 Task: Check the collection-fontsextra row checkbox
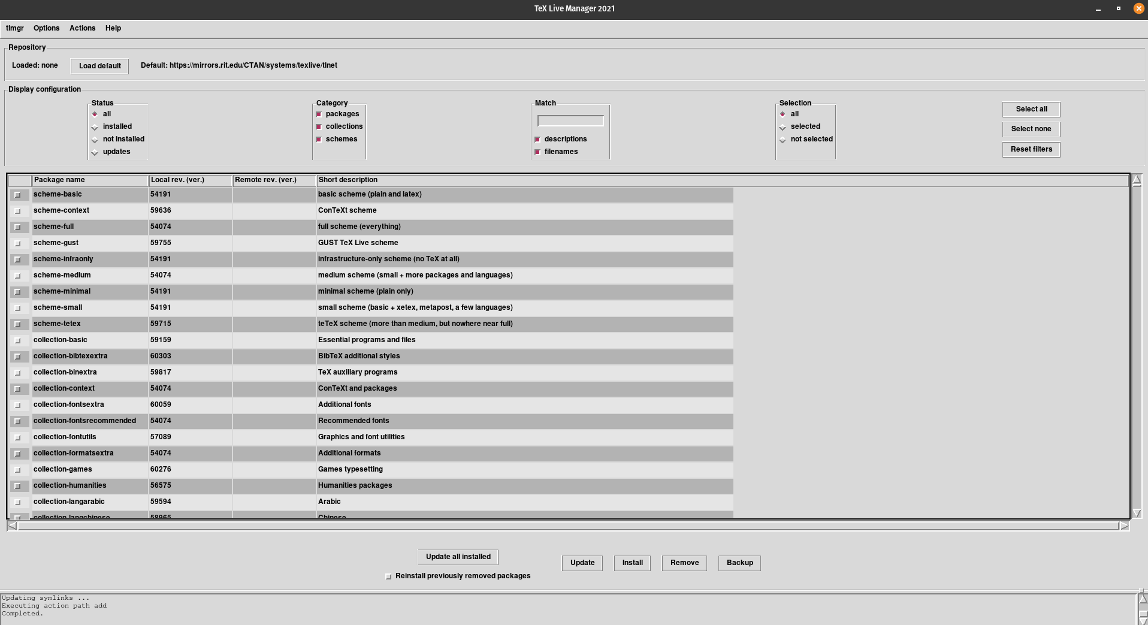[17, 405]
